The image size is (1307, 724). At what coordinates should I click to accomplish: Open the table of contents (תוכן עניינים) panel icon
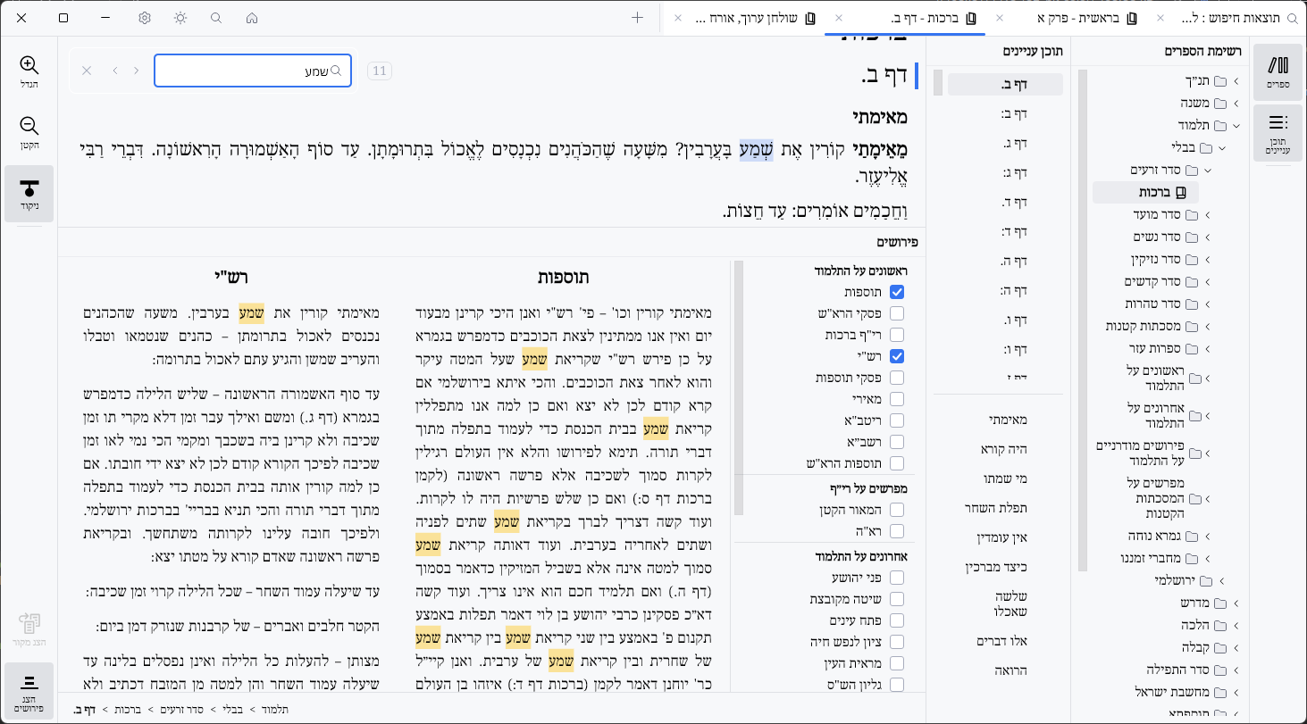1278,131
